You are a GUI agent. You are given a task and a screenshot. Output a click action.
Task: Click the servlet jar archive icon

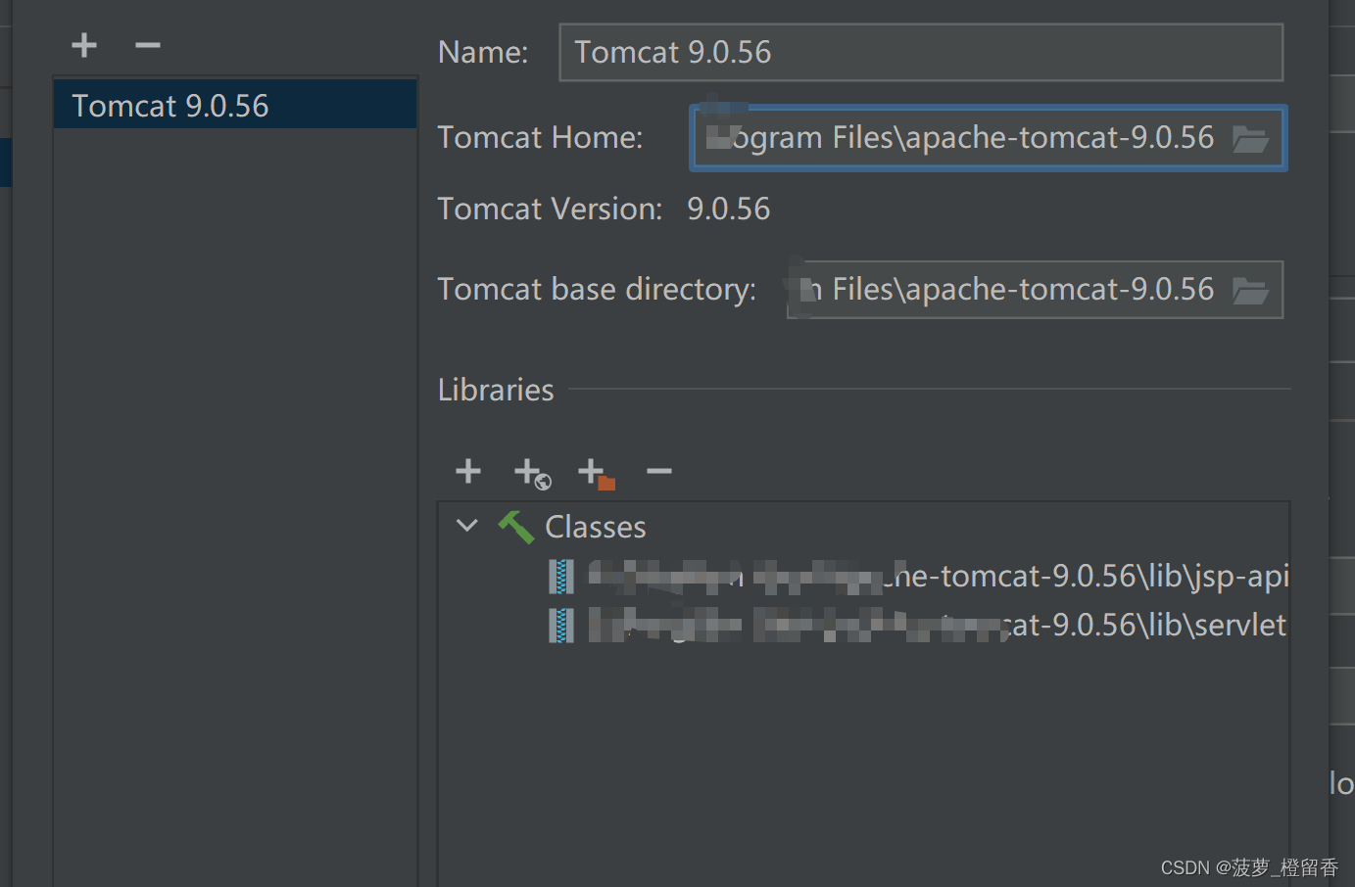(x=561, y=626)
